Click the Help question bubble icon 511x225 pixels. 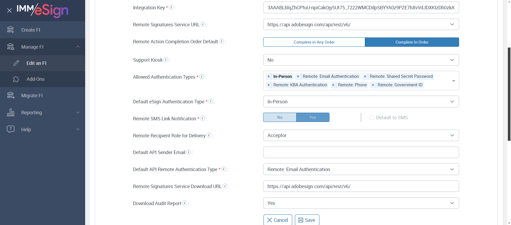[11, 129]
